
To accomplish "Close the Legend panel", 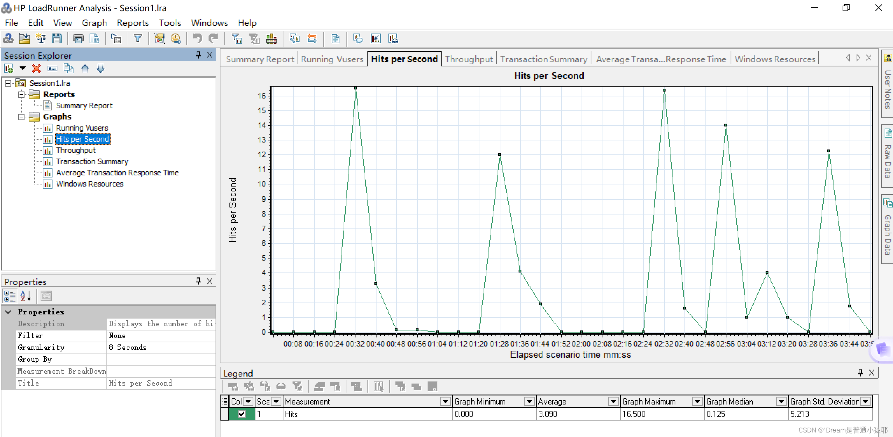I will pyautogui.click(x=872, y=373).
